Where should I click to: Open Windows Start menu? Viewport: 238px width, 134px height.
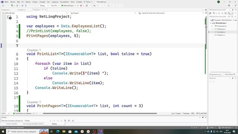click(3, 131)
